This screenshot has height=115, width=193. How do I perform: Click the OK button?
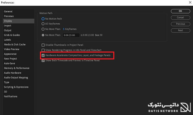[180, 11]
